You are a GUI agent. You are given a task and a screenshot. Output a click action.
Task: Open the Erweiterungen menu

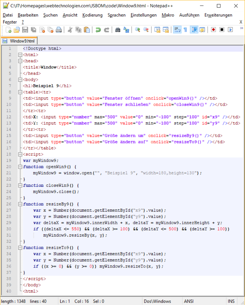pyautogui.click(x=218, y=15)
